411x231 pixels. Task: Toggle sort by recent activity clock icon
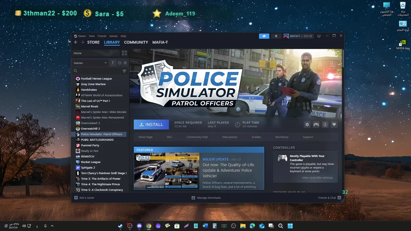(119, 63)
